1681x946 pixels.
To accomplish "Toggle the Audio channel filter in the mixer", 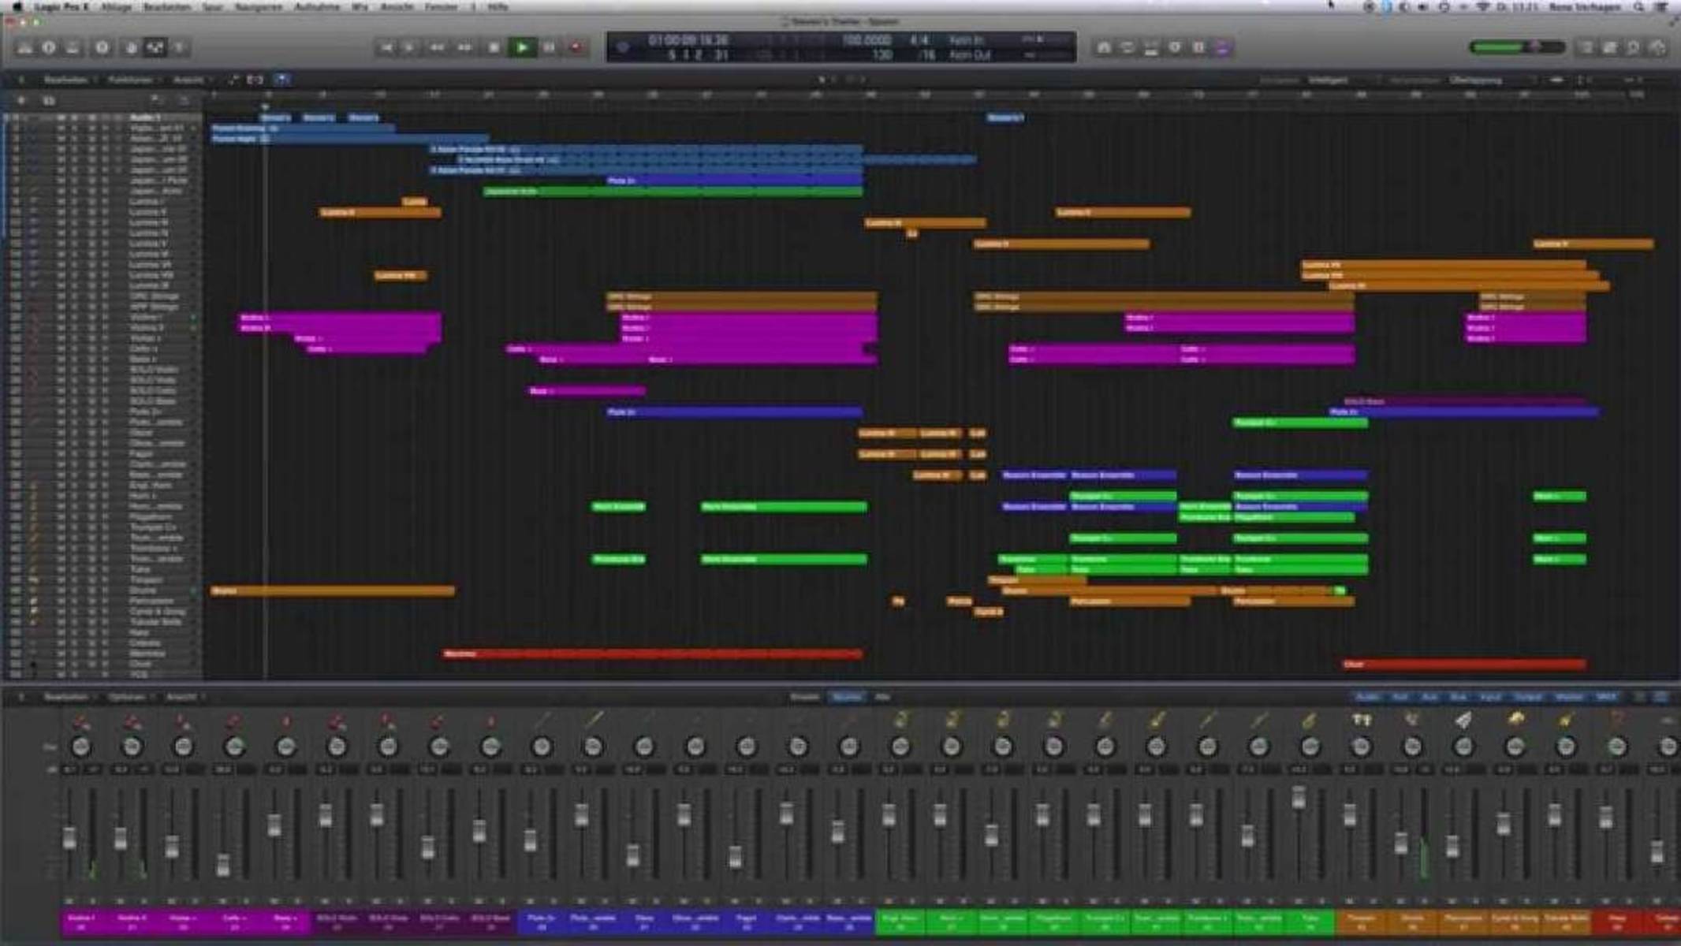I will point(1368,697).
